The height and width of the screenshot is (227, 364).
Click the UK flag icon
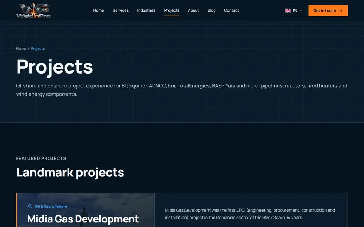(288, 11)
